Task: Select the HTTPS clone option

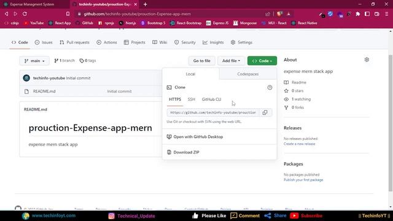Action: [x=175, y=99]
